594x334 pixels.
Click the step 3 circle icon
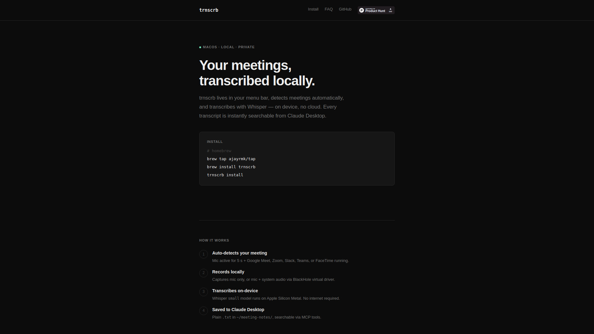(x=204, y=292)
